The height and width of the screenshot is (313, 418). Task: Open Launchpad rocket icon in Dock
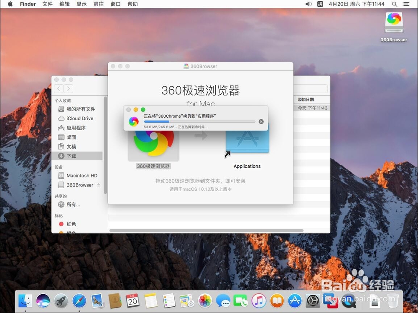pyautogui.click(x=61, y=301)
